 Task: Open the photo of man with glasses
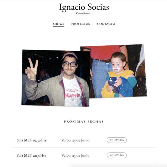[x=56, y=78]
